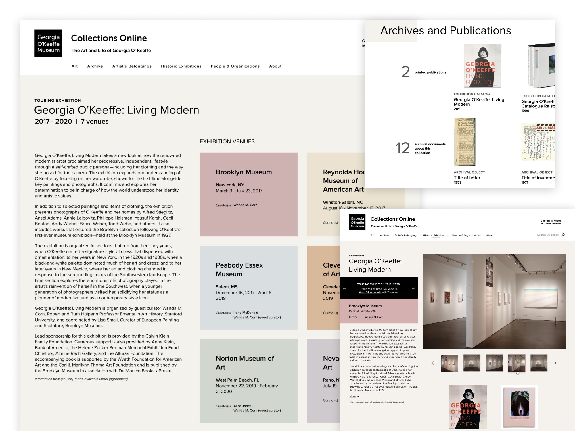Open the Living Modern exhibition catalog cover

click(x=482, y=66)
